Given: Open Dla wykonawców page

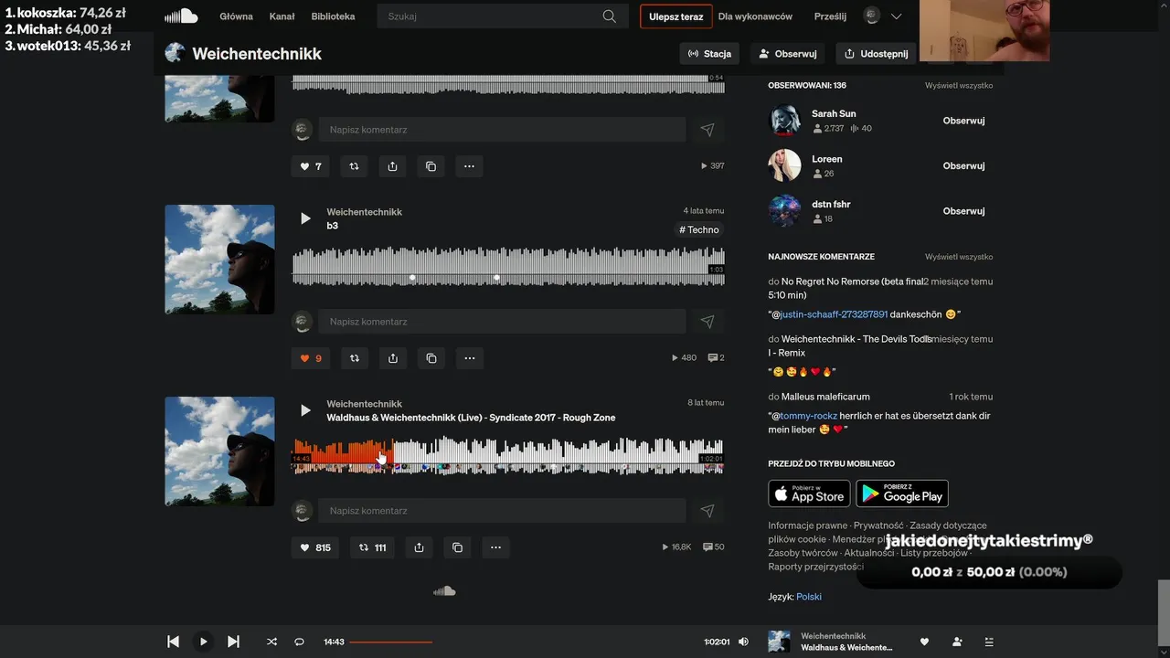Looking at the screenshot, I should tap(755, 16).
